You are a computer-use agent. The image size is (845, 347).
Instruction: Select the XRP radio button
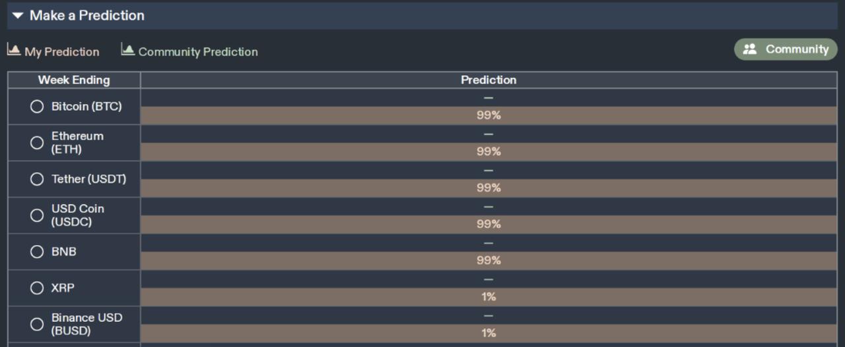point(37,288)
